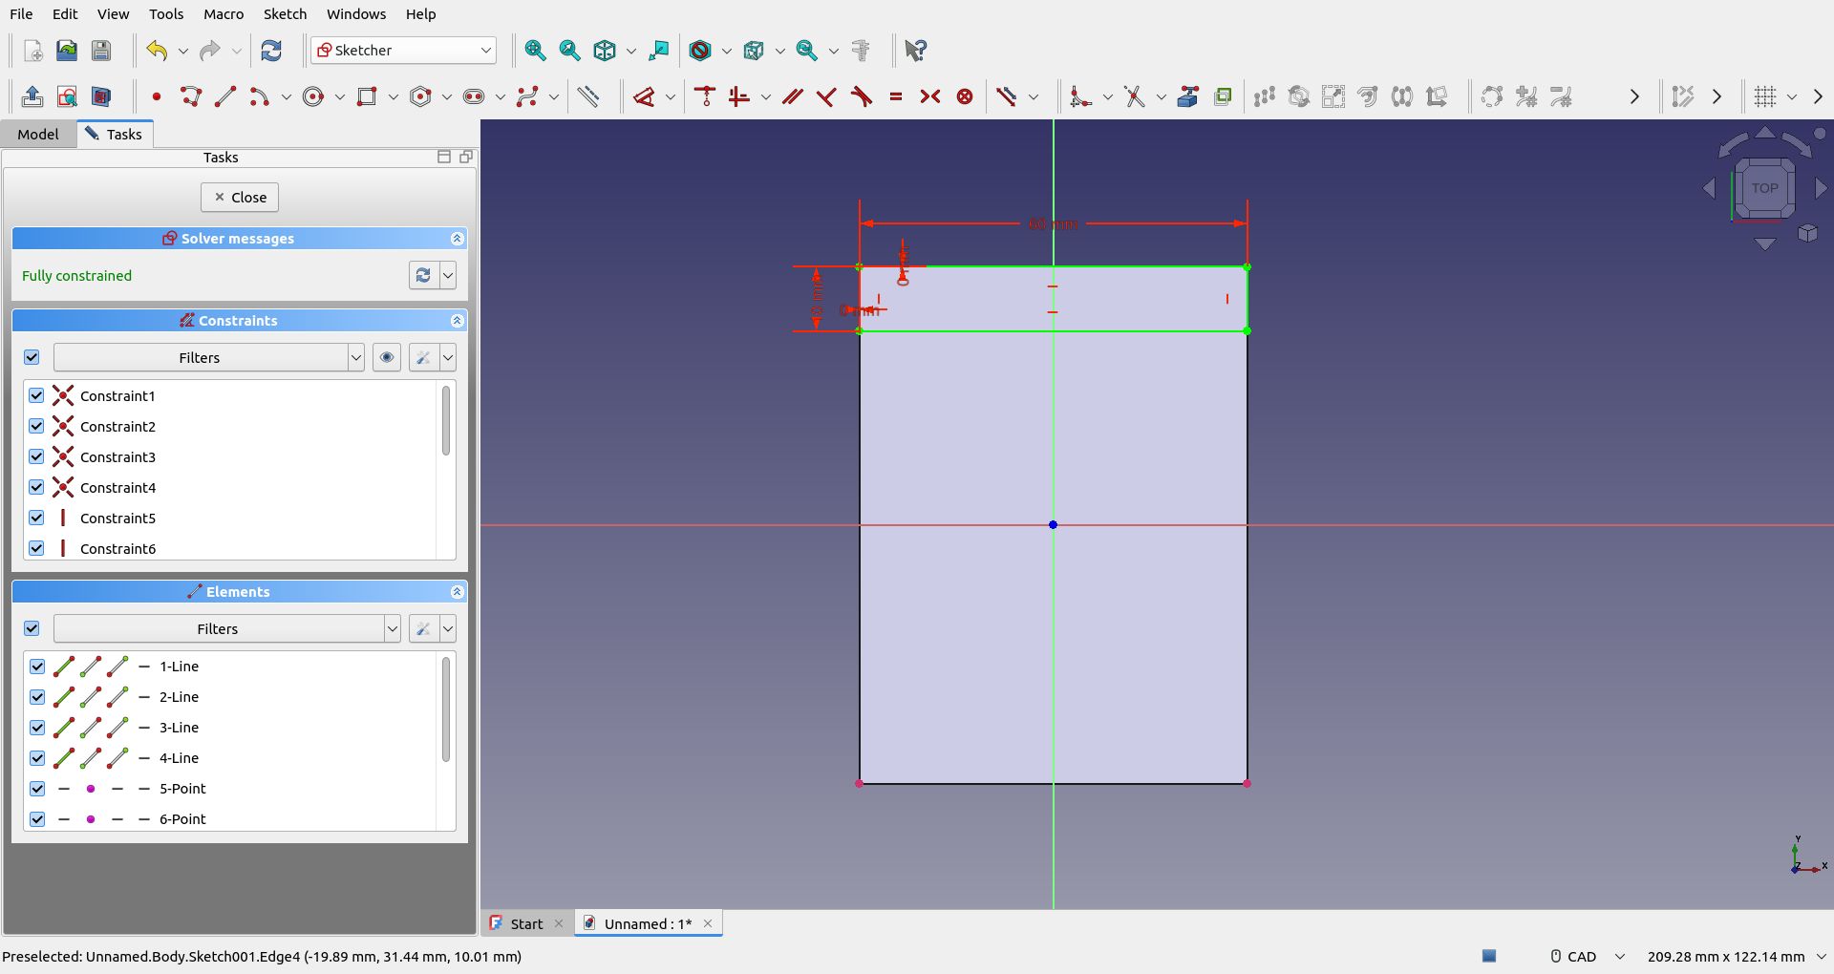The image size is (1834, 974).
Task: Fit selection in view
Action: (x=569, y=51)
